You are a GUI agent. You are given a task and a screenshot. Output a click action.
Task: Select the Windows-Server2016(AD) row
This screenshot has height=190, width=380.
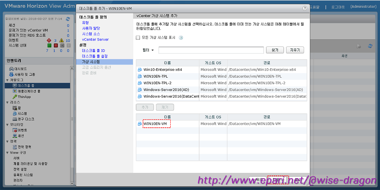[x=222, y=90]
